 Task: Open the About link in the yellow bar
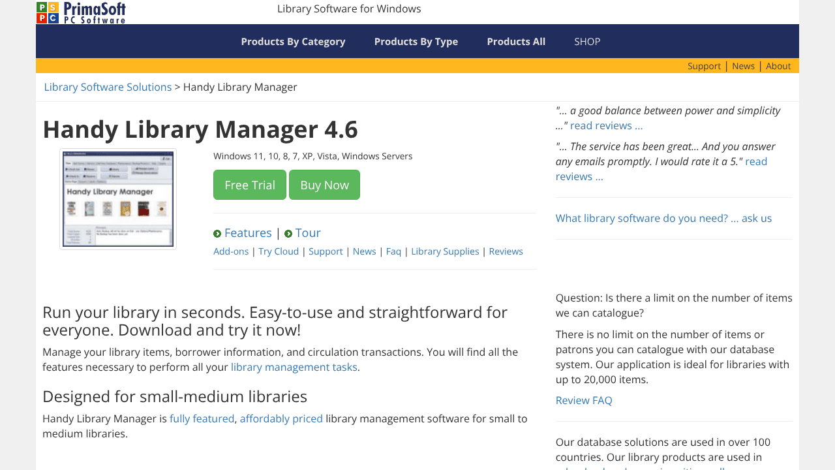(x=778, y=66)
